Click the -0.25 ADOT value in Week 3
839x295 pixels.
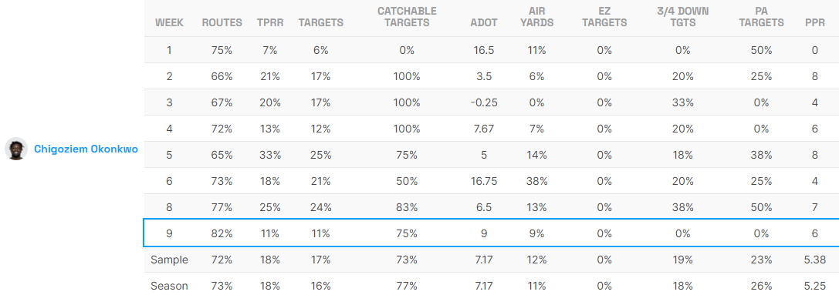point(484,102)
